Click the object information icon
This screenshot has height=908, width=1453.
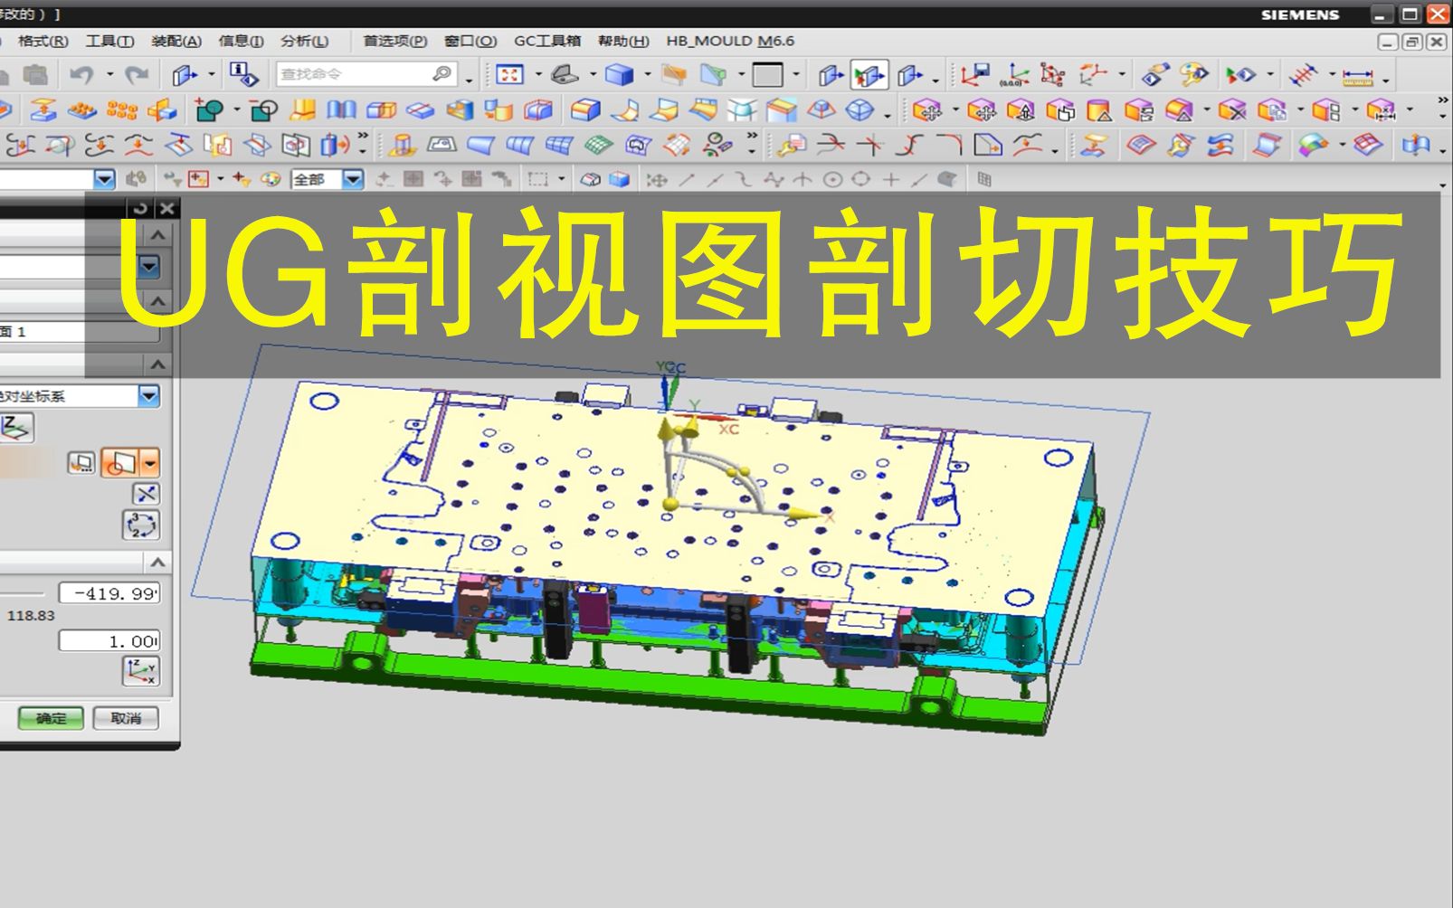pos(242,74)
